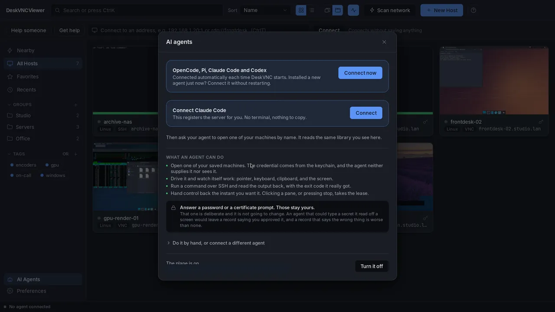Open Nearby in sidebar

click(43, 50)
